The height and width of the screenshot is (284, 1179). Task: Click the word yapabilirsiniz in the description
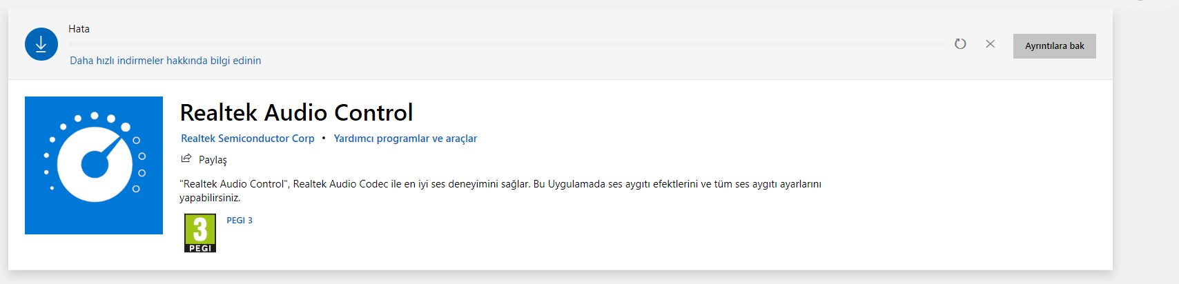(210, 198)
